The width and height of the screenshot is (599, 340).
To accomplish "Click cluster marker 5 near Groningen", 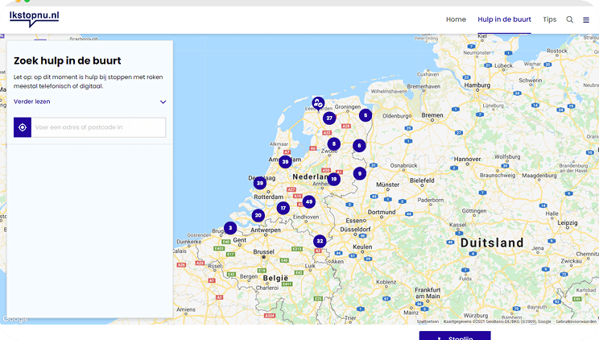I will tap(365, 115).
